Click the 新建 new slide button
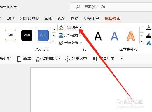The width and height of the screenshot is (152, 112). [x=24, y=59]
